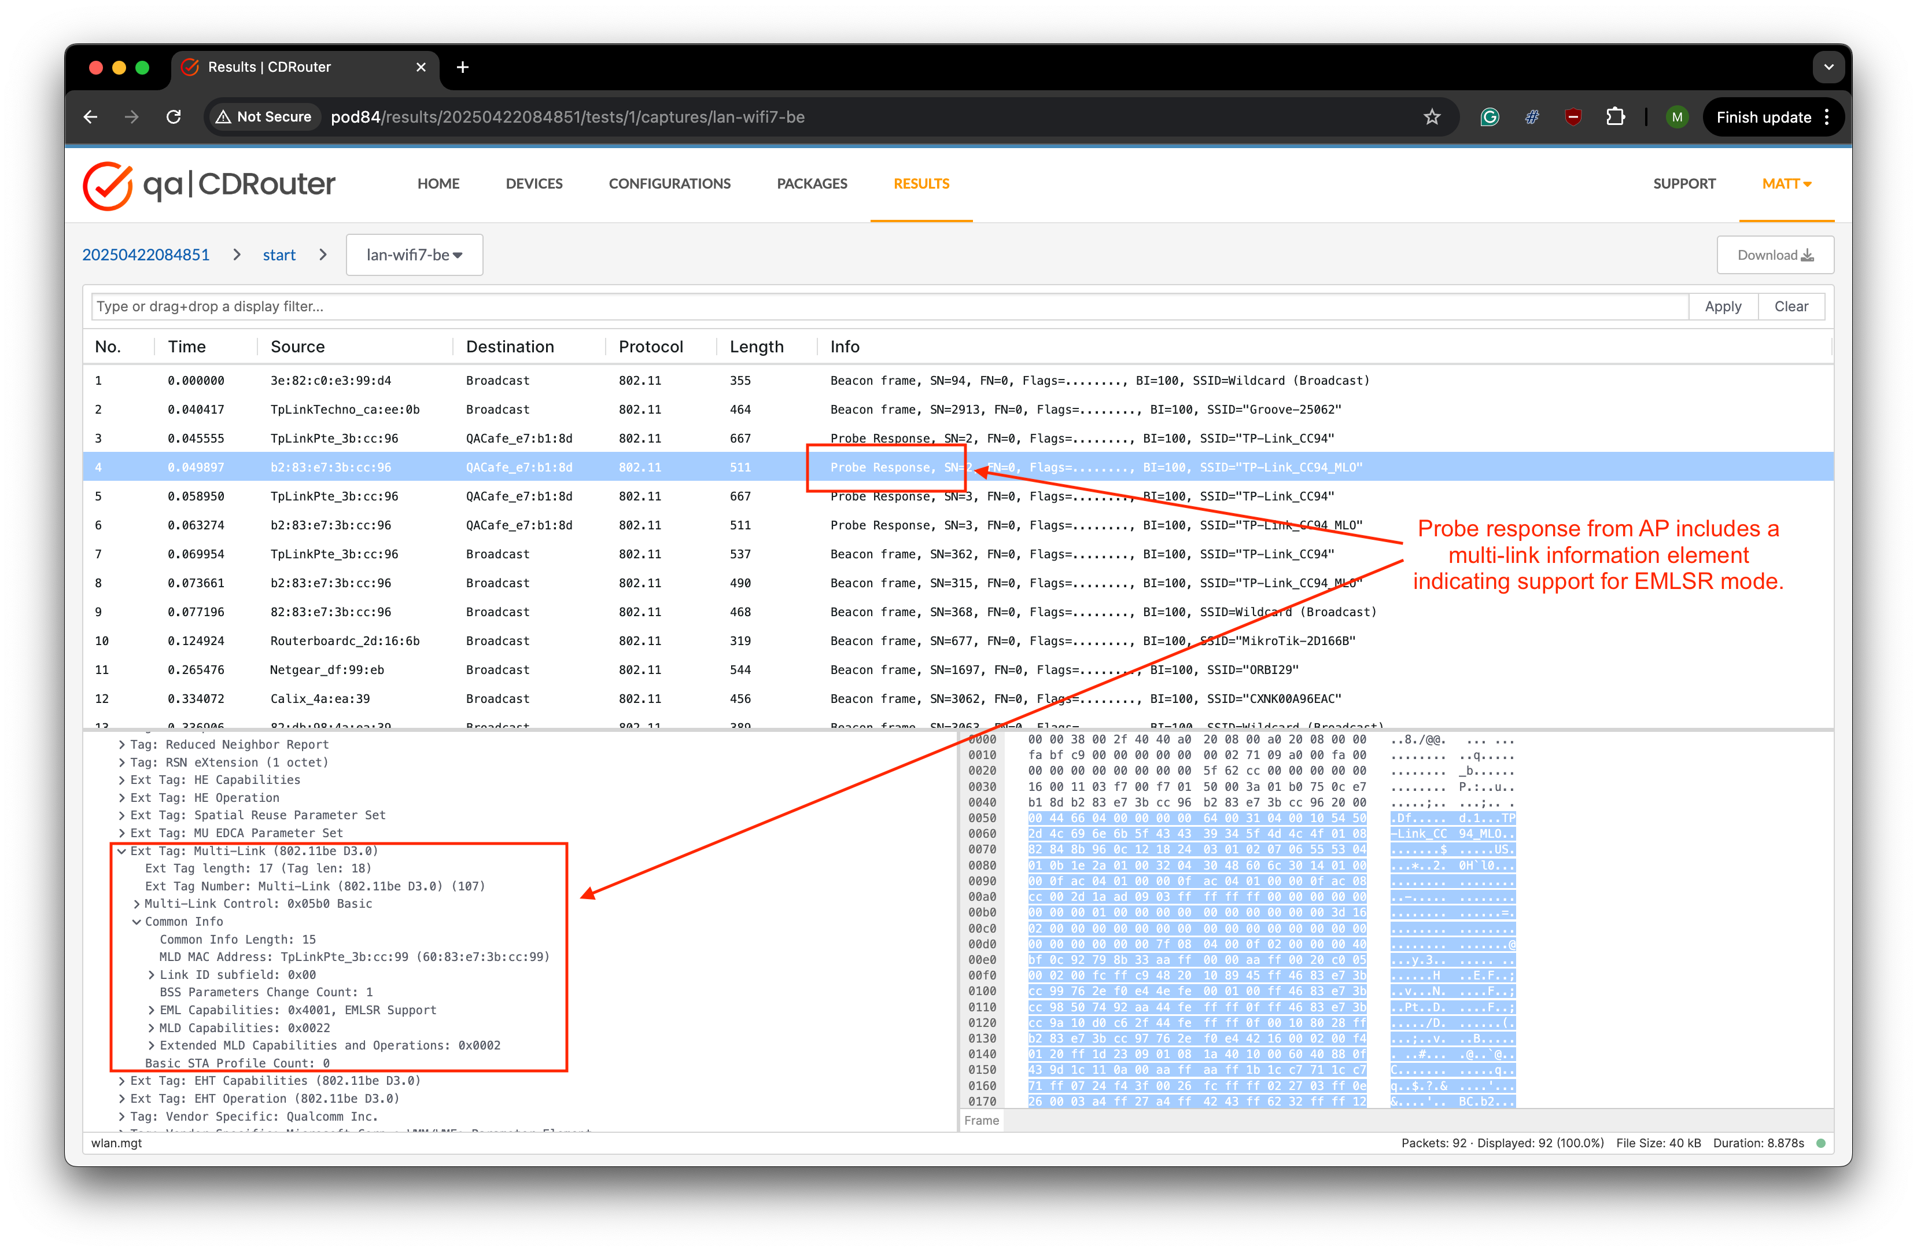Follow the start breadcrumb link

point(279,255)
